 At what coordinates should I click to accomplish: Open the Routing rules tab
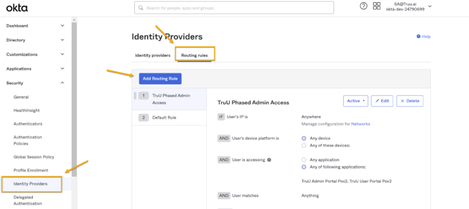[194, 55]
